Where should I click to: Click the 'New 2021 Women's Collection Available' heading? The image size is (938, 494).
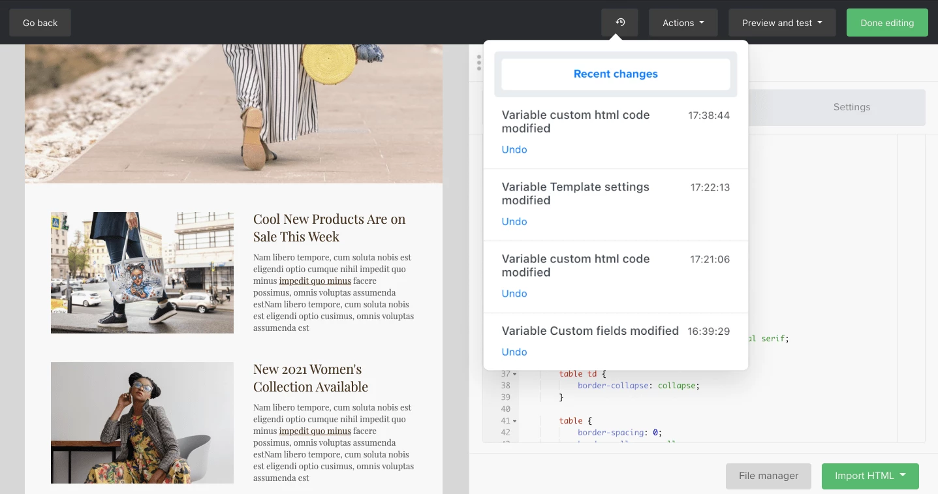click(x=311, y=378)
